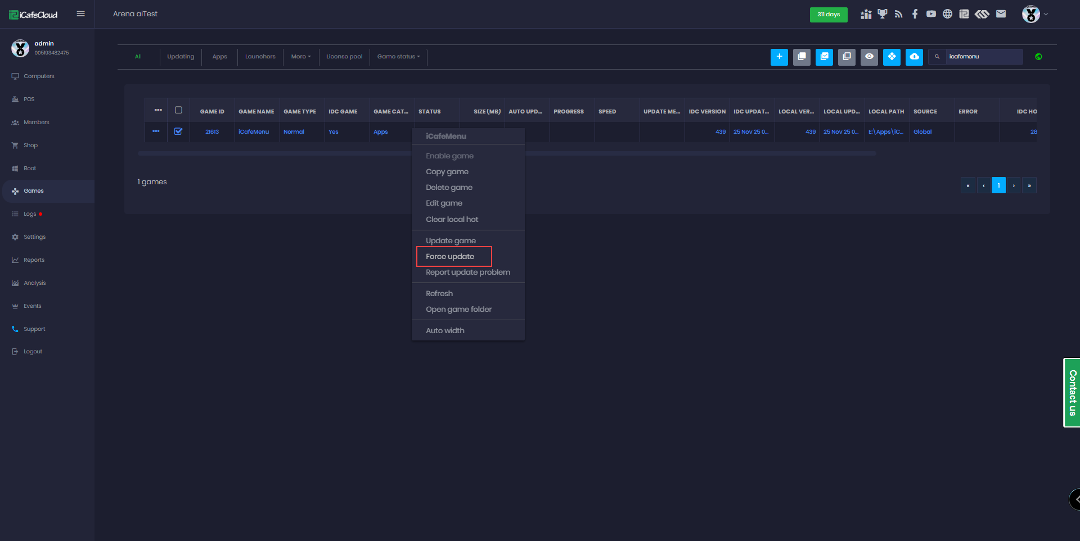Click the green 311 days button
1080x541 pixels.
pyautogui.click(x=828, y=15)
